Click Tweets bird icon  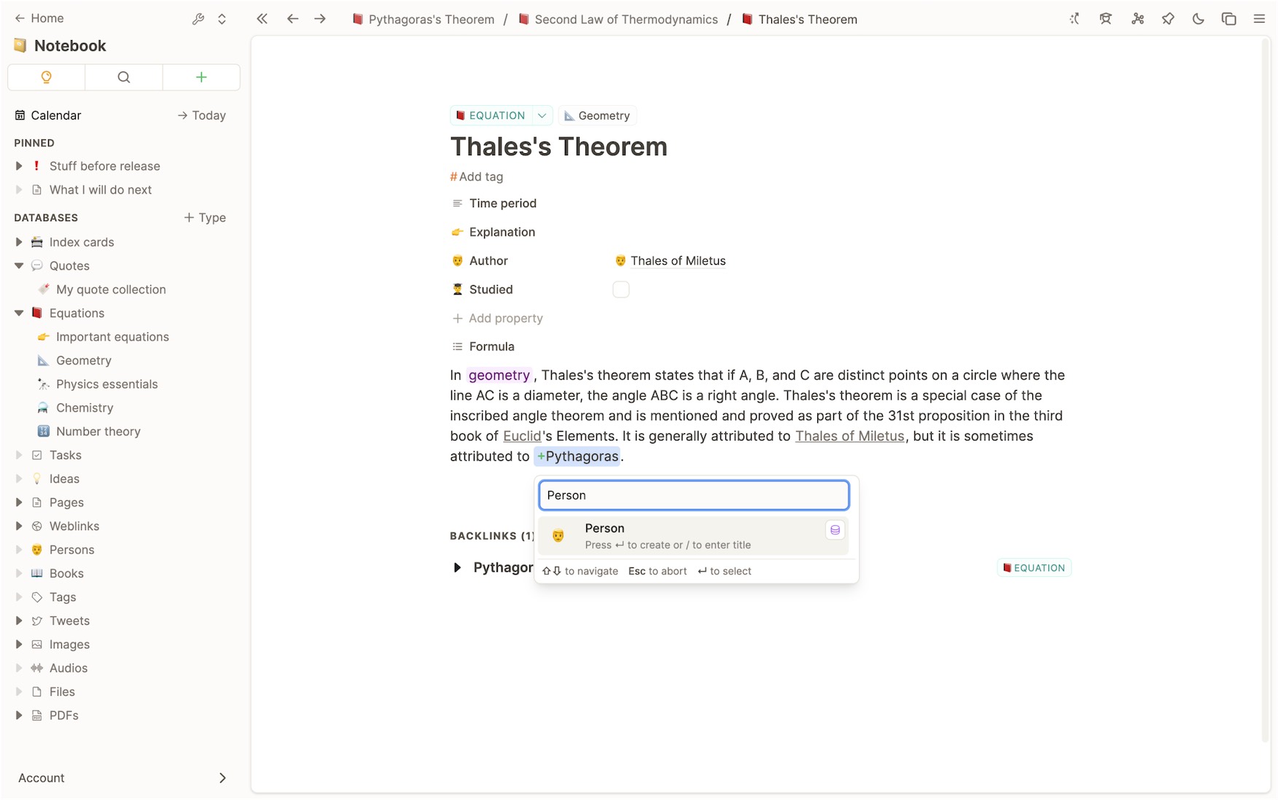(x=37, y=621)
